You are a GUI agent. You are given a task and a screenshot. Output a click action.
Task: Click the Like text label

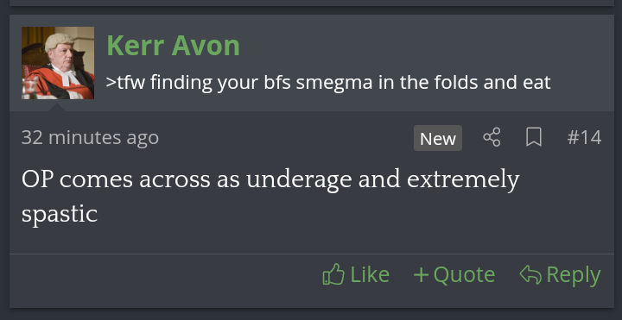[370, 274]
